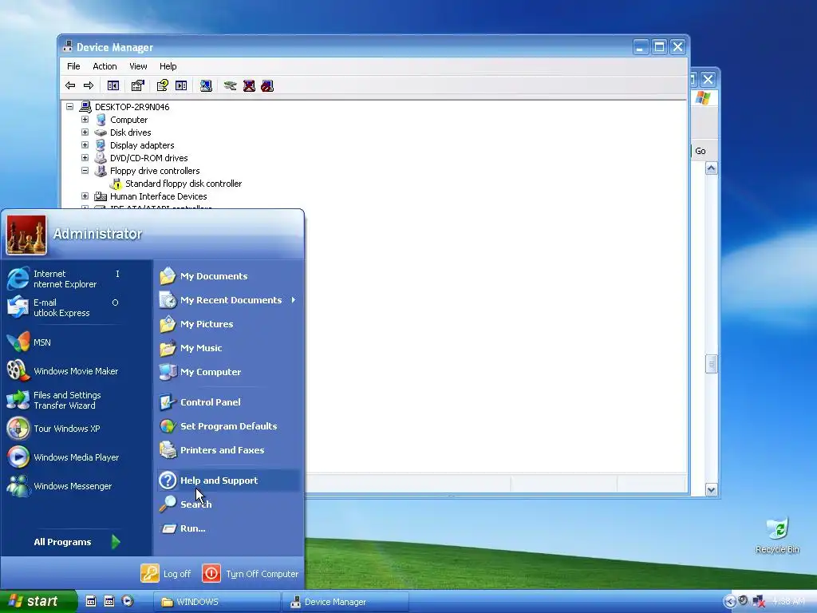This screenshot has width=817, height=613.
Task: Open the File menu
Action: (73, 66)
